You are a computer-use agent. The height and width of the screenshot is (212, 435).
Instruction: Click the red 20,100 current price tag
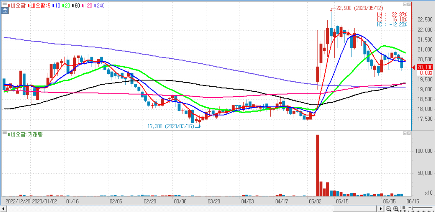(425, 67)
